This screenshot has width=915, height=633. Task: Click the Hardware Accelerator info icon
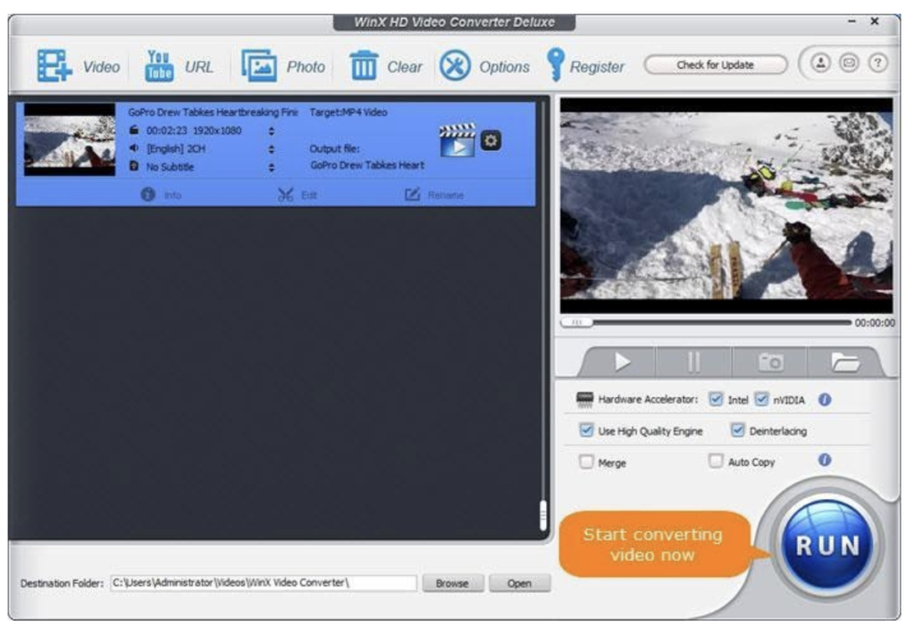825,400
